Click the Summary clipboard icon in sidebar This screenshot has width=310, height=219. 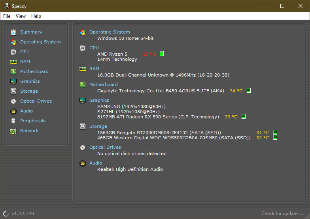[x=13, y=32]
